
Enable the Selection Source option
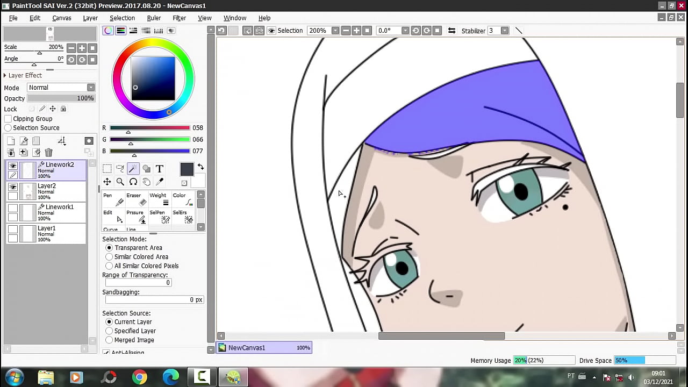[8, 128]
